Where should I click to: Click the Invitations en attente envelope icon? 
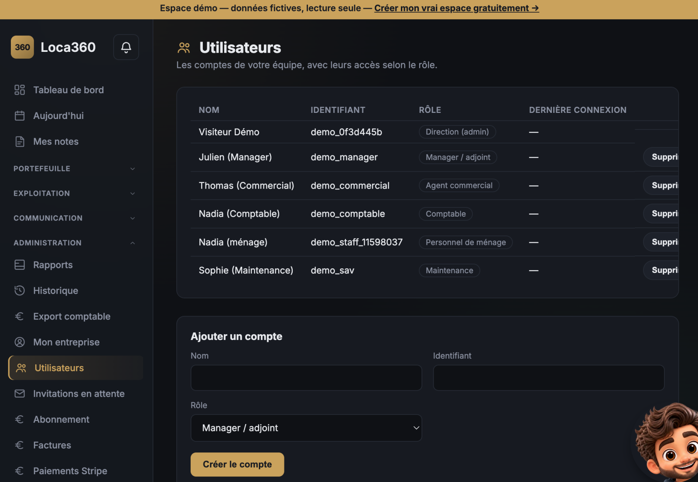[x=20, y=394]
